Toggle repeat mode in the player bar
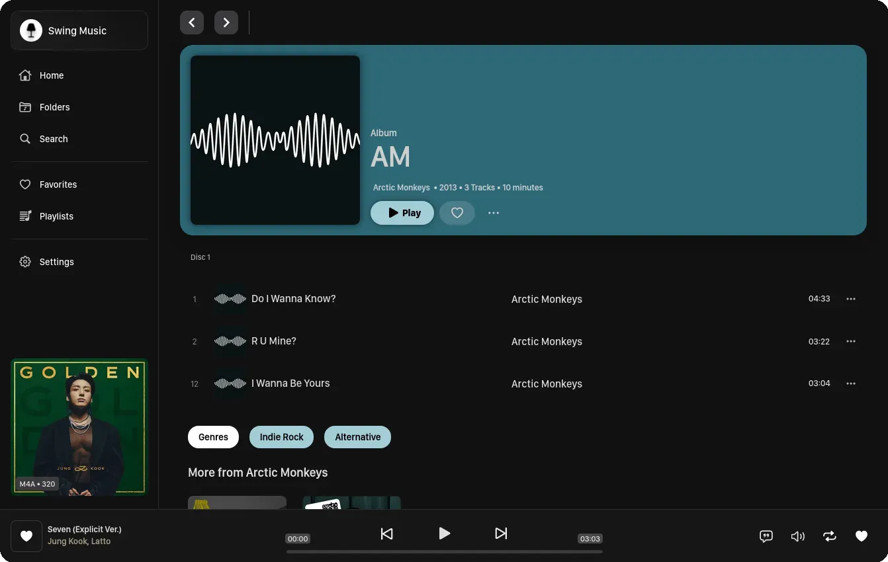Screen dimensions: 888x562 click(x=829, y=536)
